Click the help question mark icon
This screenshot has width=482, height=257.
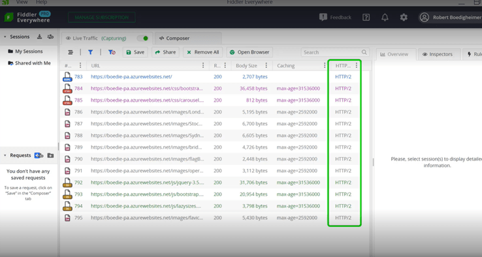[366, 18]
